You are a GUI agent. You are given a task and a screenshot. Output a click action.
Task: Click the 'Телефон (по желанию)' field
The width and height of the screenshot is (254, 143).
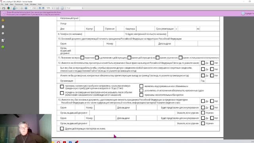(104, 34)
